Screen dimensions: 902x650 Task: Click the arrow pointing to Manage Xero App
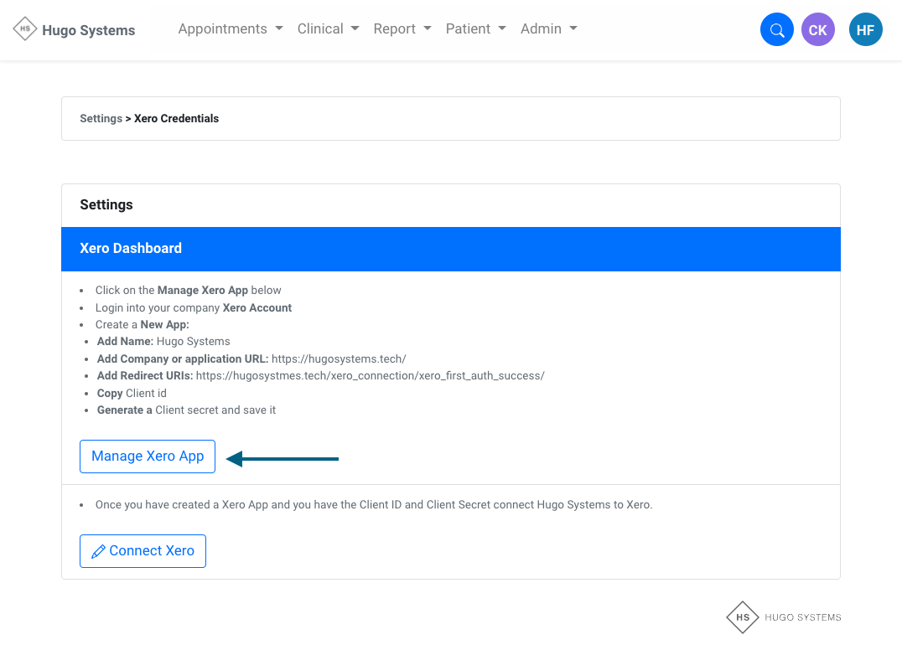[x=283, y=458]
